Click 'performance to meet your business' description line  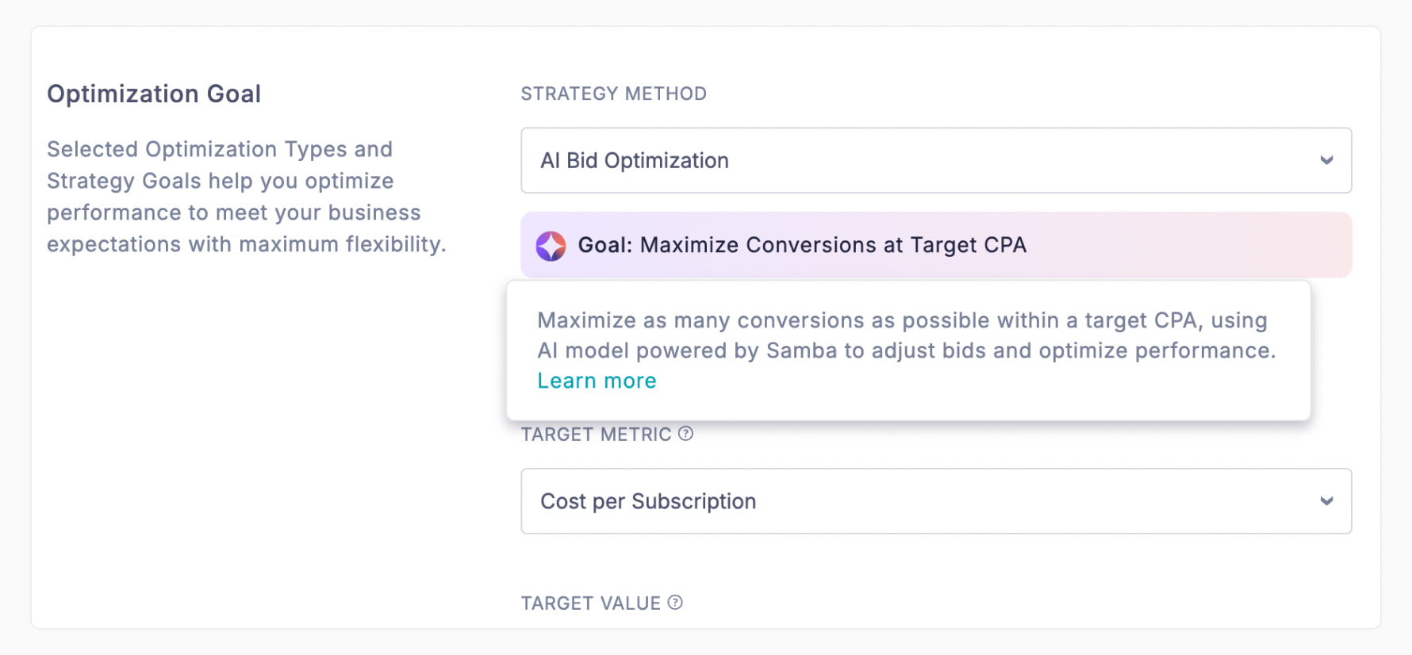coord(233,213)
